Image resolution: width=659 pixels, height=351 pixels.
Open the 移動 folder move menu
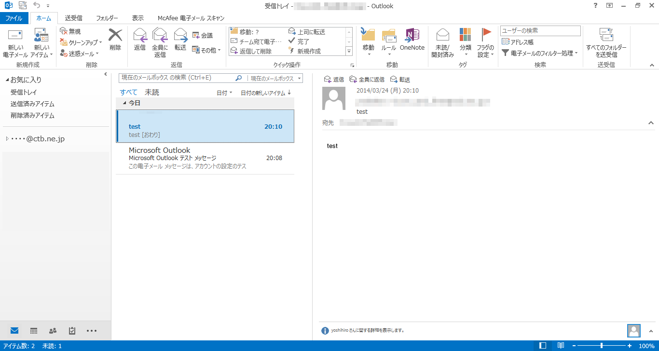(x=368, y=42)
